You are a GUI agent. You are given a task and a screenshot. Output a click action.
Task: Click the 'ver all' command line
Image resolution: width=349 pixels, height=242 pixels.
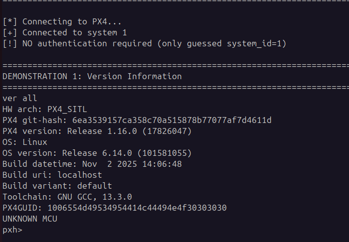click(19, 98)
